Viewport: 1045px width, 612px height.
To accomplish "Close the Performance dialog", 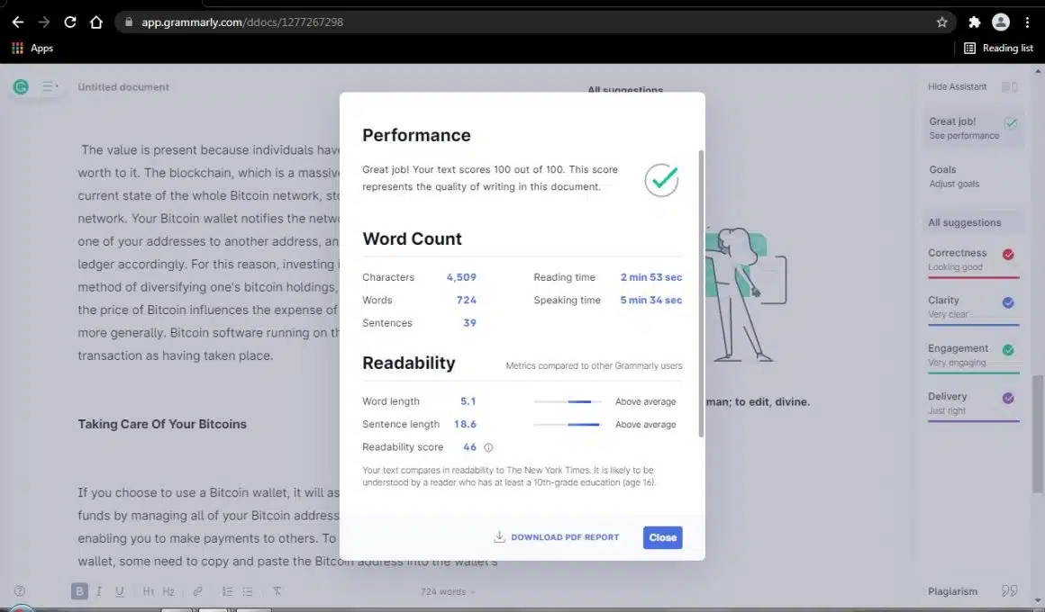I will pos(662,537).
